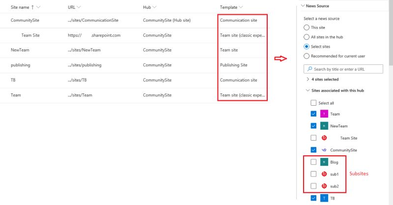This screenshot has width=393, height=205.
Task: Click the indented Team Site name cell
Action: point(30,35)
